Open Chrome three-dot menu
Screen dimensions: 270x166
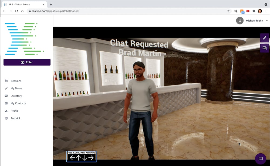[x=266, y=11]
